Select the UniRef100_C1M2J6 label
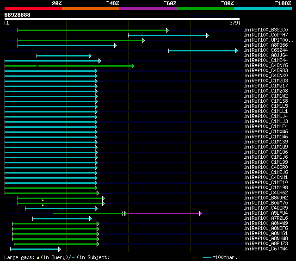 (265, 173)
